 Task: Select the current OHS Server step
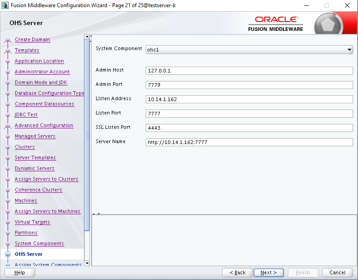[x=29, y=254]
